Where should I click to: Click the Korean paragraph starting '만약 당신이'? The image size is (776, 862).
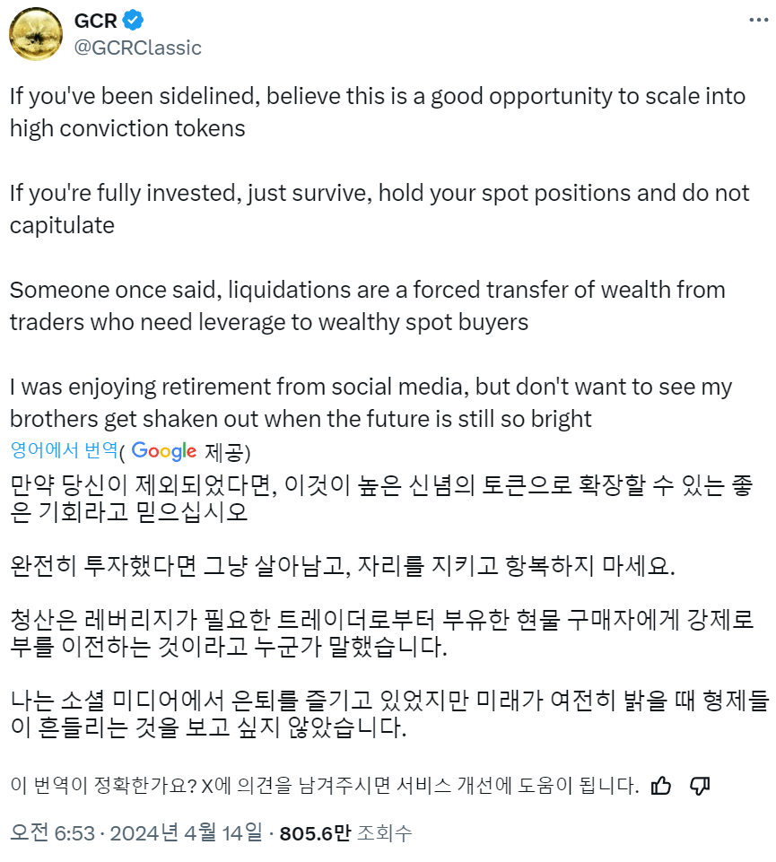pyautogui.click(x=380, y=500)
